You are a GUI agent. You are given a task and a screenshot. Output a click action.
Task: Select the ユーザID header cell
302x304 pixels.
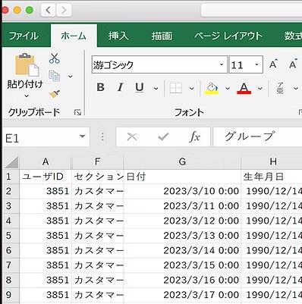tap(46, 177)
